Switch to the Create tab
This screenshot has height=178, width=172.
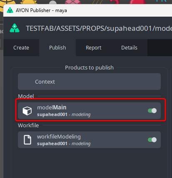[21, 48]
